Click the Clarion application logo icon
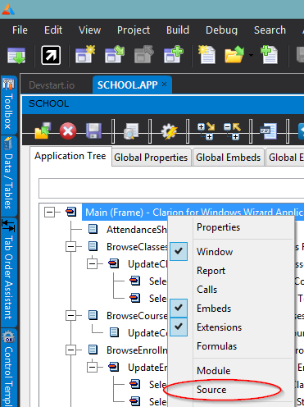Image resolution: width=304 pixels, height=407 pixels. (8, 9)
